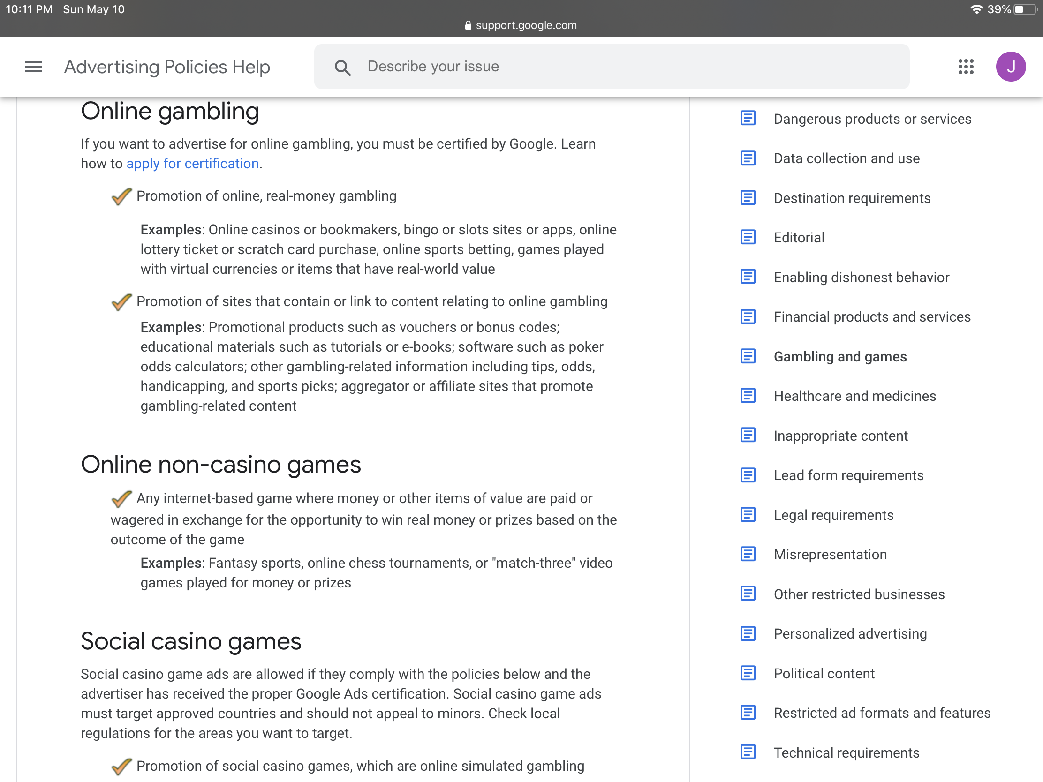The height and width of the screenshot is (782, 1043).
Task: Click the Online gambling heading
Action: click(170, 112)
